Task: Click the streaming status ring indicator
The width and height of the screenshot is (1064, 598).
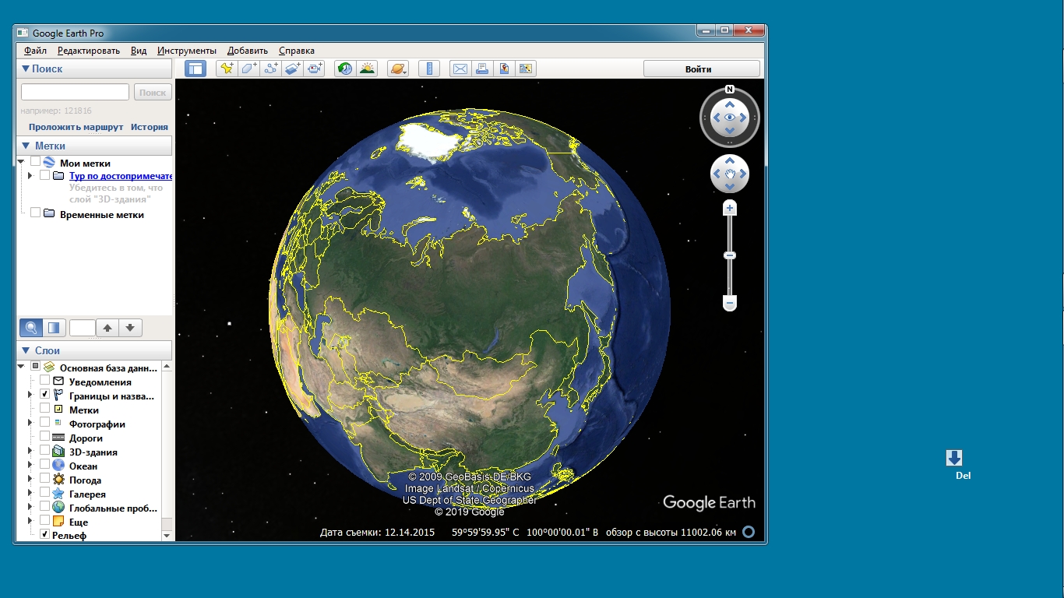Action: click(749, 533)
